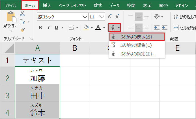Click the text Orientation icon

pos(157,16)
